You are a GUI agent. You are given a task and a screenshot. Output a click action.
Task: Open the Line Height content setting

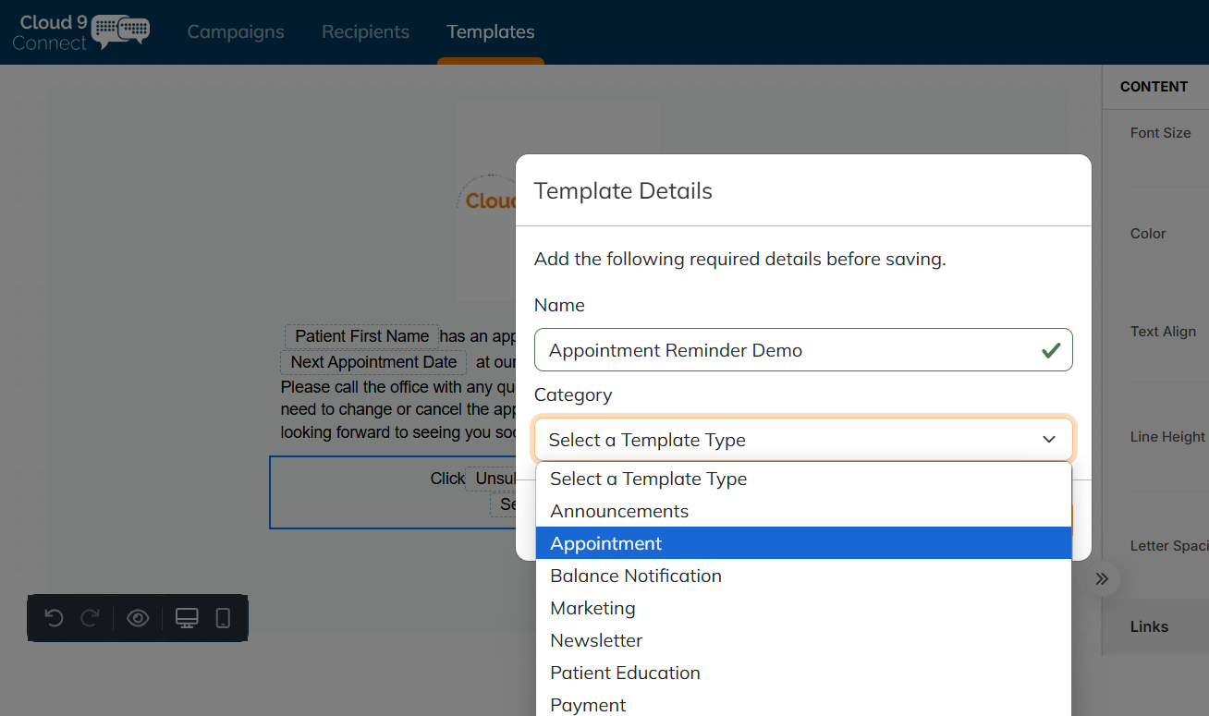1166,436
